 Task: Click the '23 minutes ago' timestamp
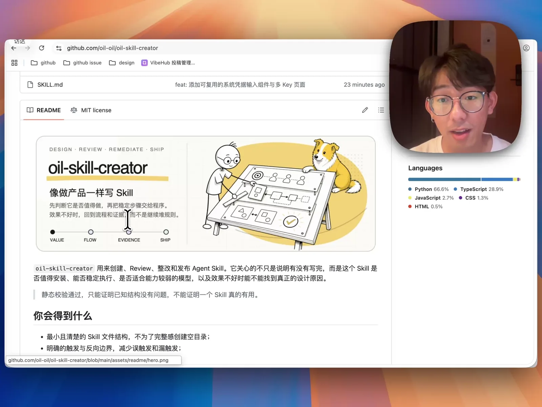tap(364, 85)
